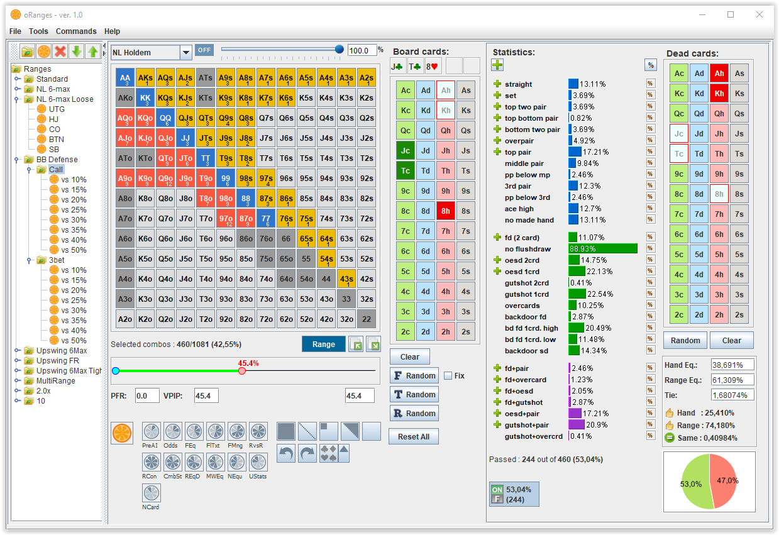779x535 pixels.
Task: Toggle the As card in Board cards grid
Action: point(466,91)
